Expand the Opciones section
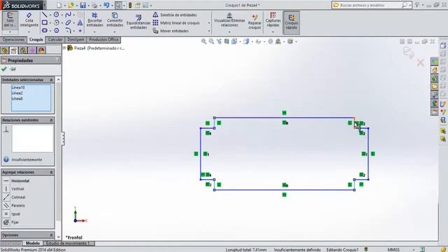448x252 pixels. click(x=51, y=235)
